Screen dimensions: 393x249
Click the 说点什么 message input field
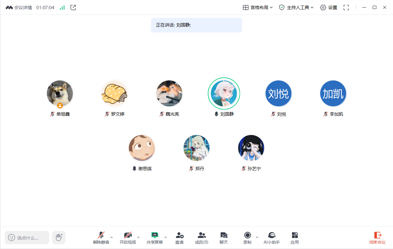[27, 238]
